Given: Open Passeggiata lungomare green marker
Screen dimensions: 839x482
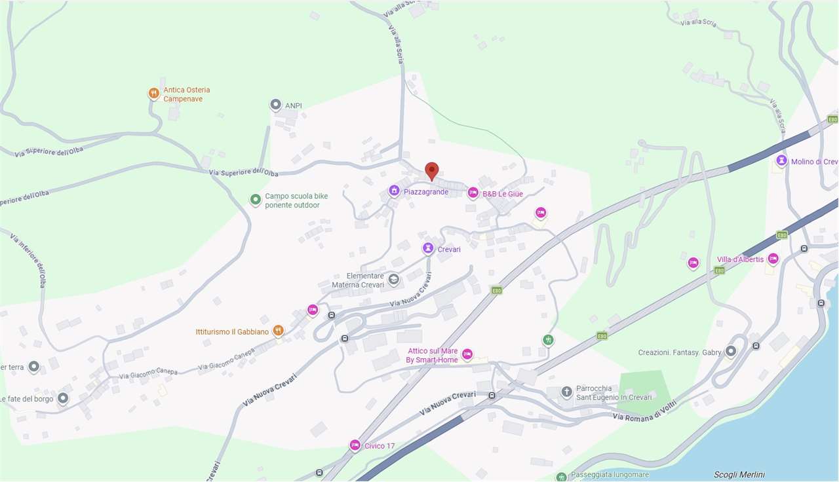Looking at the screenshot, I should (561, 477).
